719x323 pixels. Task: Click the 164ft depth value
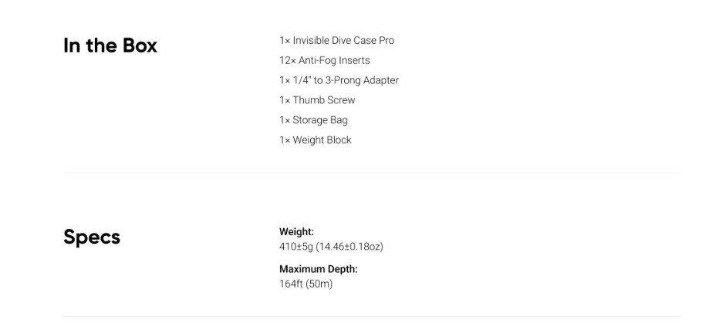pos(291,284)
